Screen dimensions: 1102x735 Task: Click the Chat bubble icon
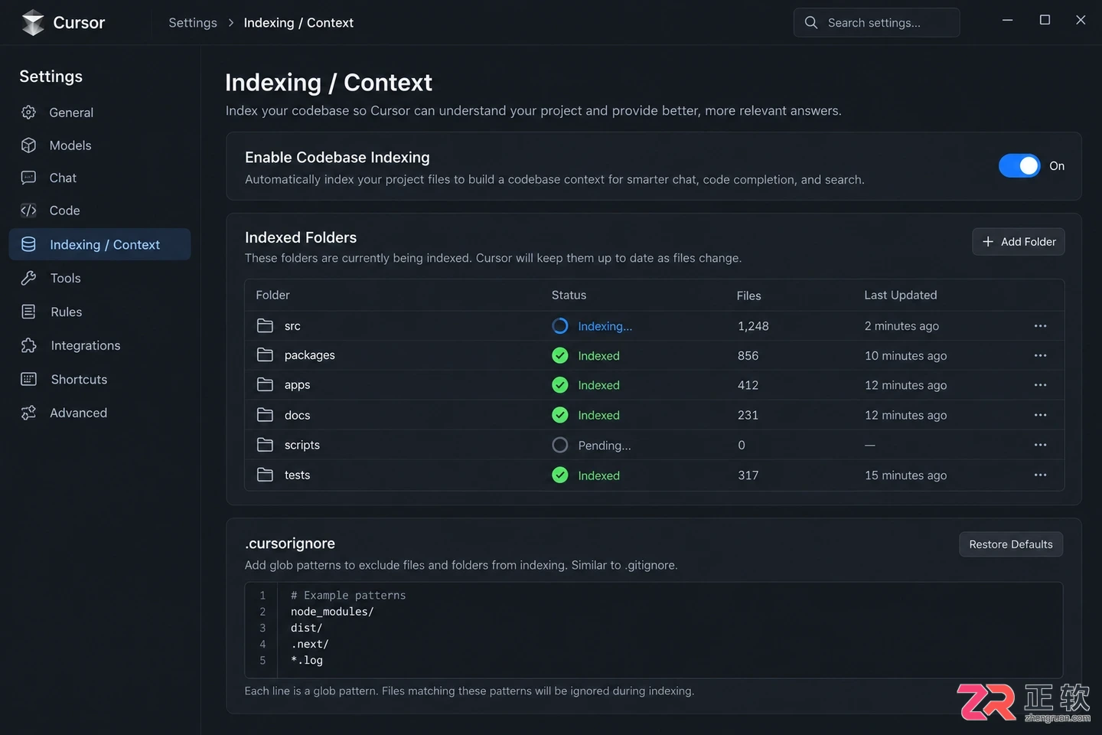tap(29, 178)
